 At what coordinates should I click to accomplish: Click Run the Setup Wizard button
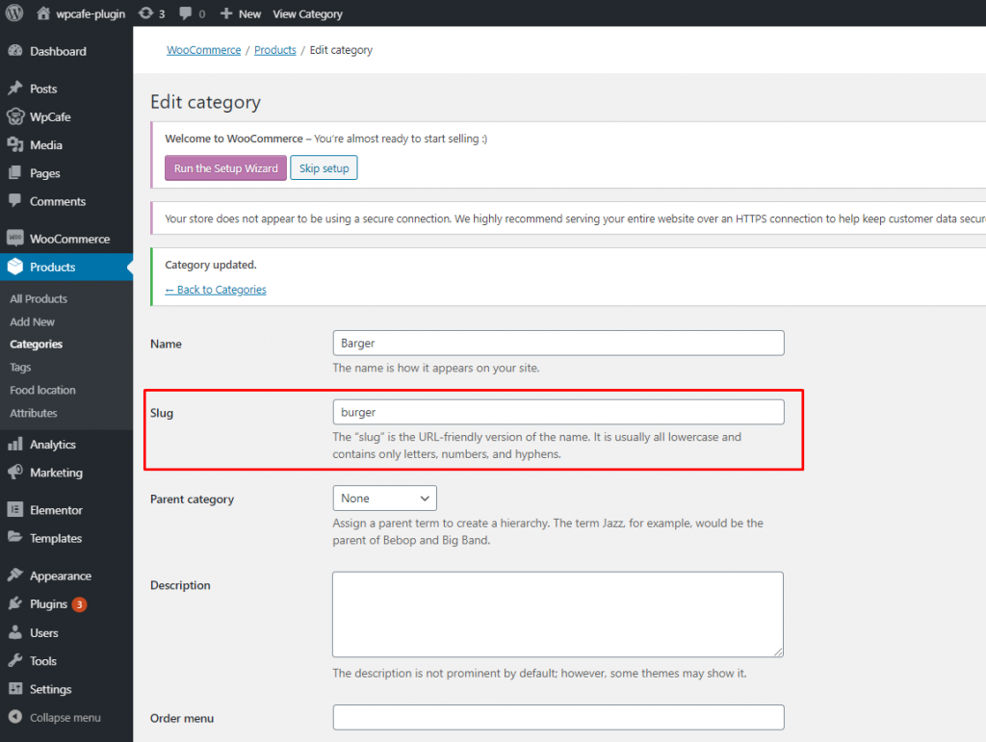[x=225, y=167]
